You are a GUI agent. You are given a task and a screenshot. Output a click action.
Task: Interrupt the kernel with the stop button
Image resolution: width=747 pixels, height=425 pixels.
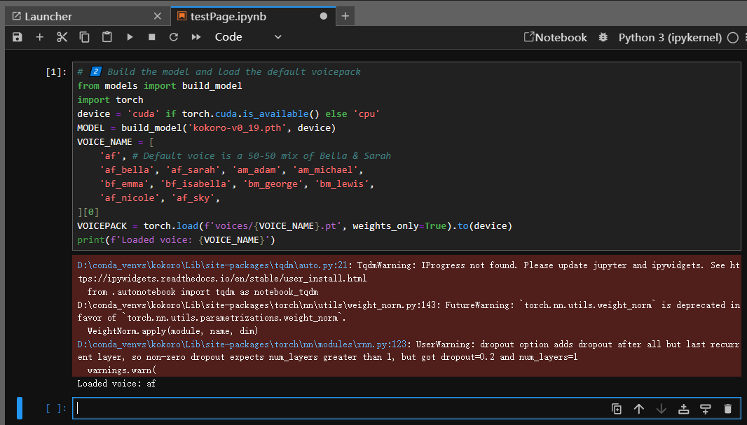coord(151,37)
